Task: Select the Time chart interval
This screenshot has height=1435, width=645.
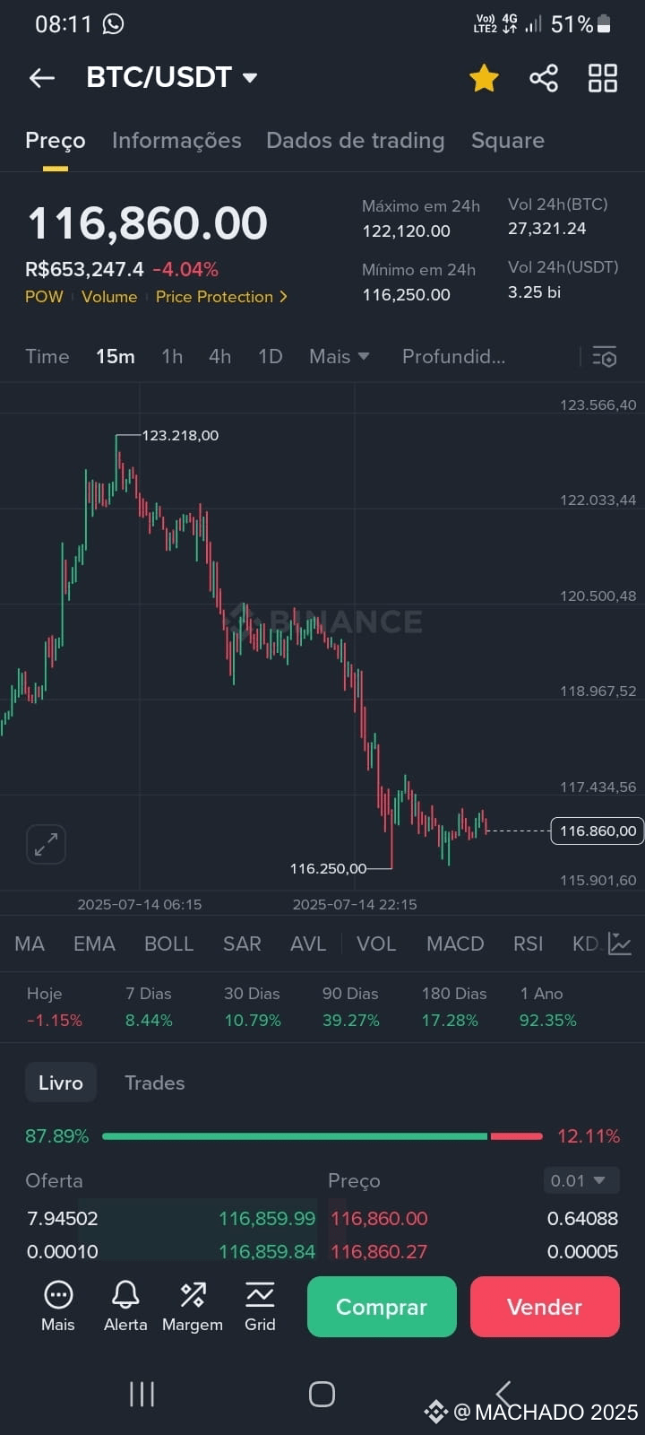Action: point(47,356)
